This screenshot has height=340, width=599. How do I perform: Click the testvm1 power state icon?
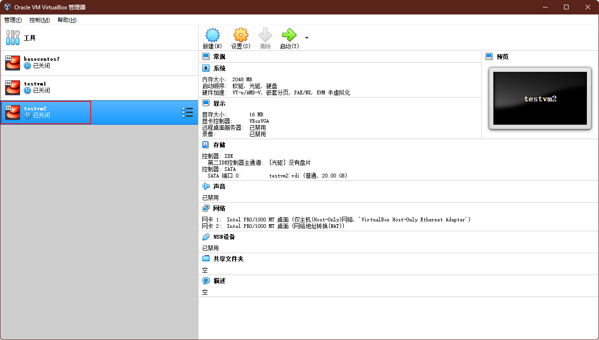point(27,91)
